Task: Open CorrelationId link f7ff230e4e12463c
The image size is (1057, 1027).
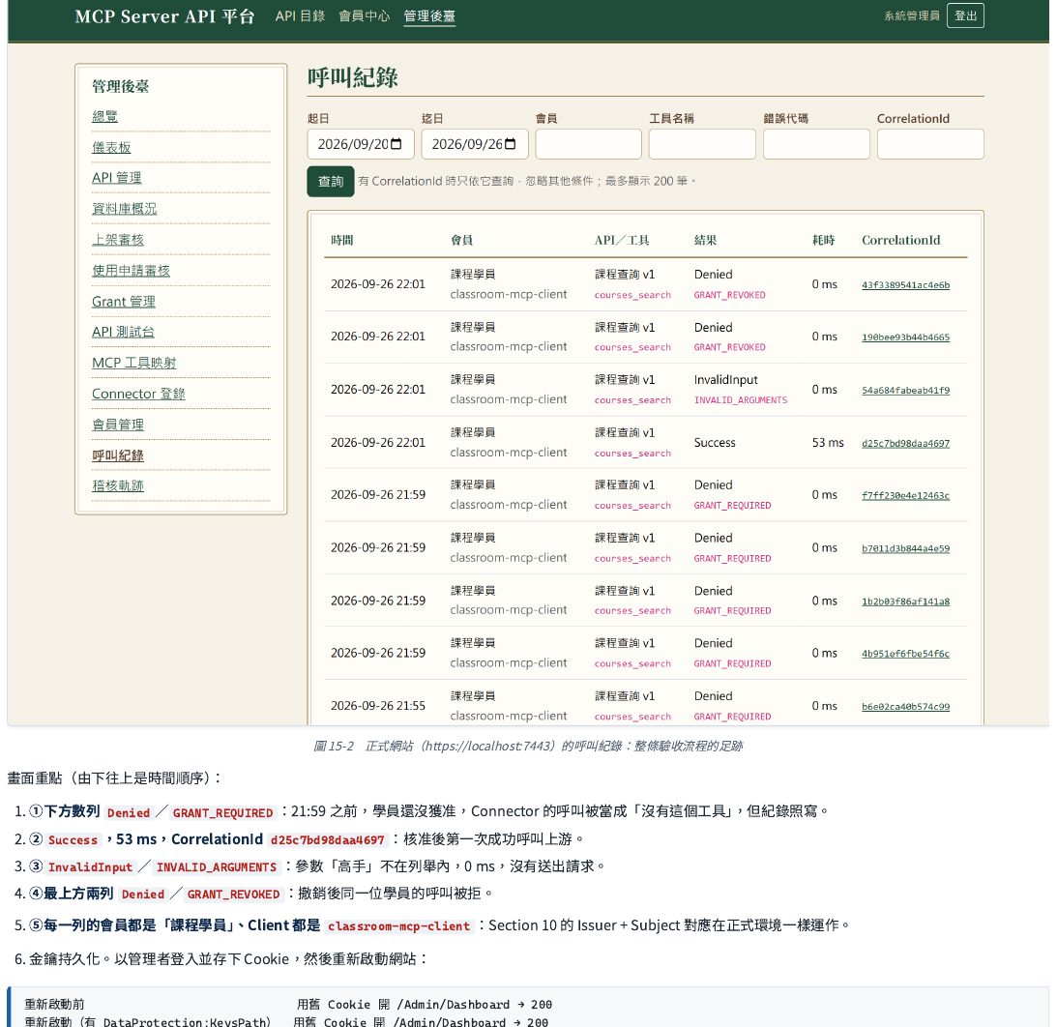Action: point(905,495)
